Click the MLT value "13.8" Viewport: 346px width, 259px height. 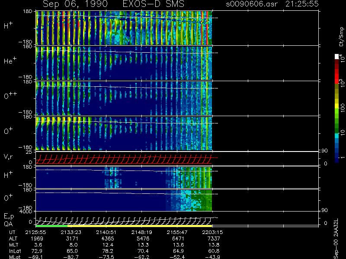[x=214, y=245]
